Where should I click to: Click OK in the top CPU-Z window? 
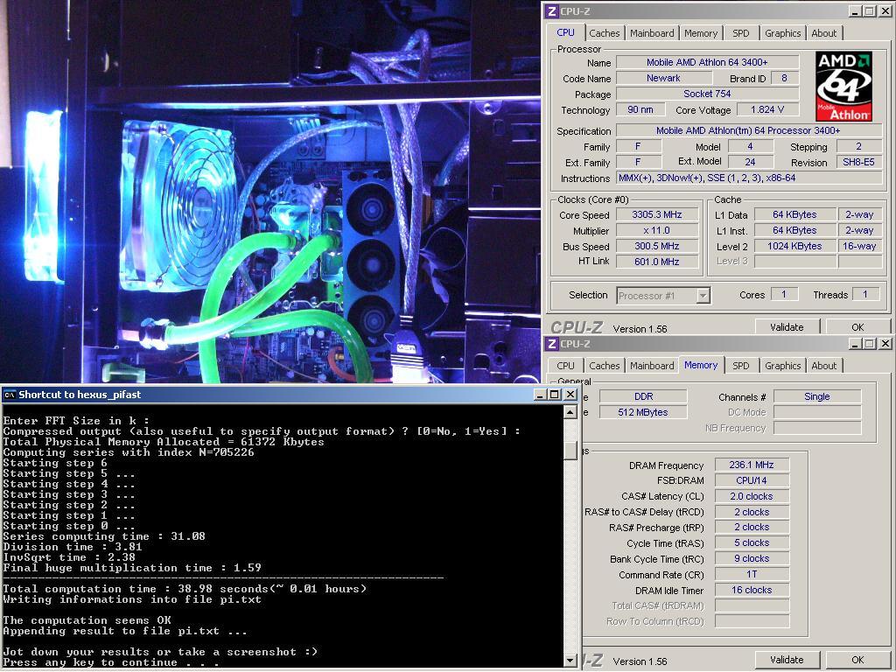857,327
